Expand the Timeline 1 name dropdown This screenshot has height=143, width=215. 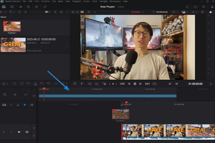[143, 12]
